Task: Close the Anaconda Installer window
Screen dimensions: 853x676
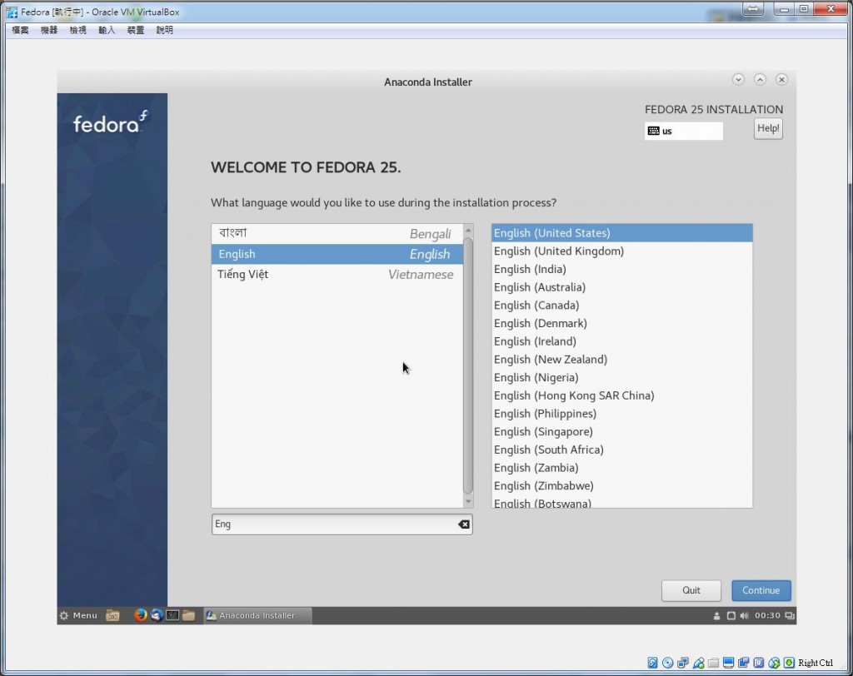Action: coord(781,79)
